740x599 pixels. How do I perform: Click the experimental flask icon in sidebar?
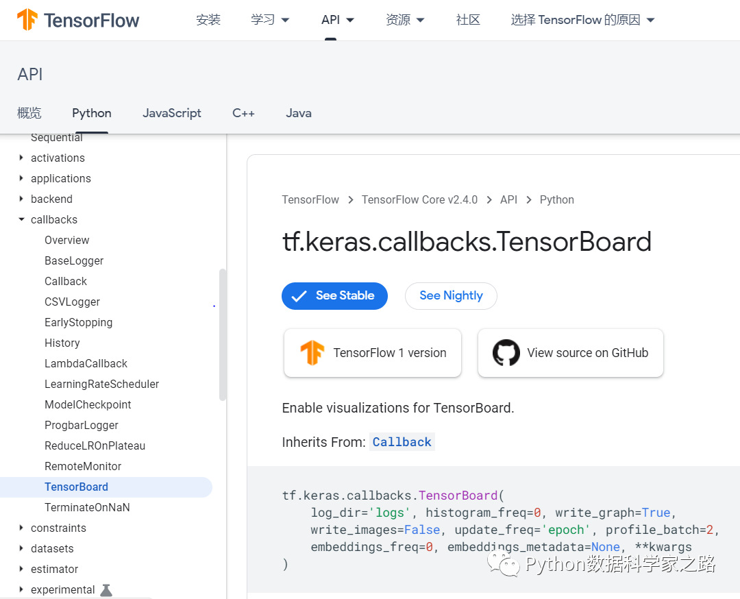[x=107, y=589]
